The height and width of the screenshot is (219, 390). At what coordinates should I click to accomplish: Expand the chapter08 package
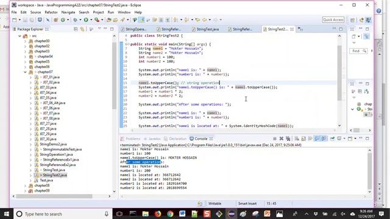[25, 186]
